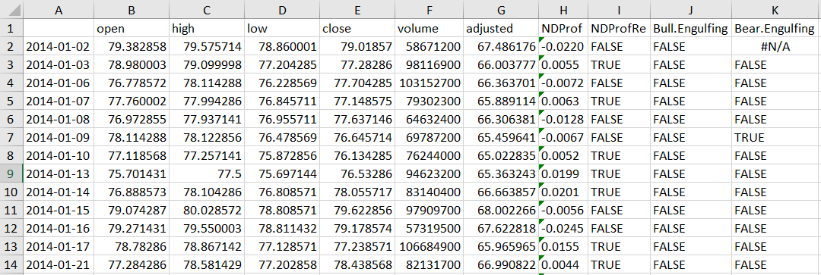
Task: Select volume value 103152700
Action: click(430, 83)
